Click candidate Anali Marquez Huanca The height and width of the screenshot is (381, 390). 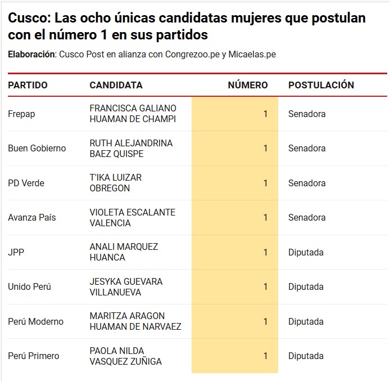[124, 252]
